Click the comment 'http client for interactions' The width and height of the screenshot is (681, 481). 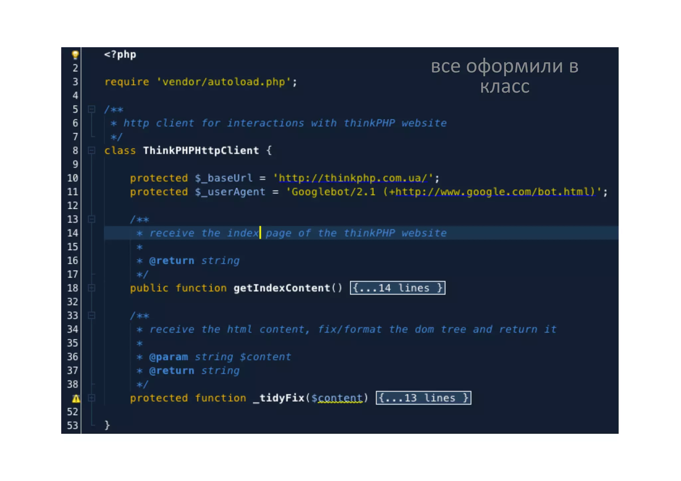click(x=213, y=123)
